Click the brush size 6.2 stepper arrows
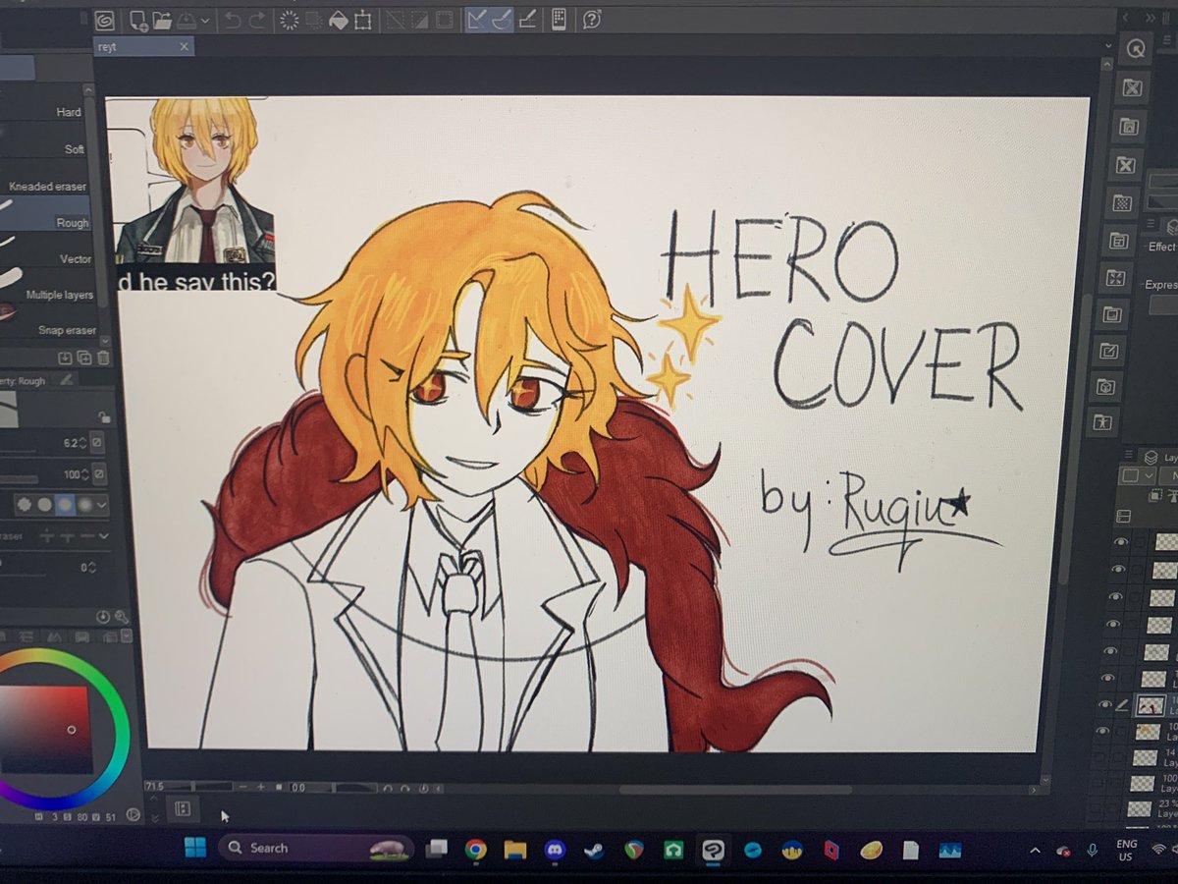 [x=82, y=444]
